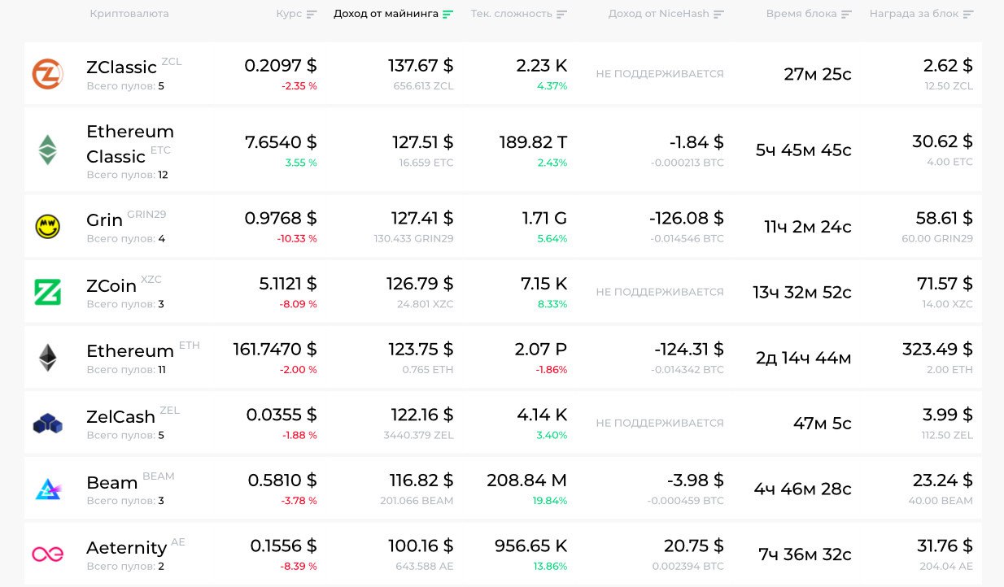Open the ZClassic coin page

pos(121,67)
